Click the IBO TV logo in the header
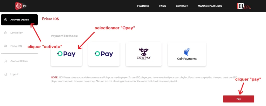266x106 pixels. click(21, 6)
